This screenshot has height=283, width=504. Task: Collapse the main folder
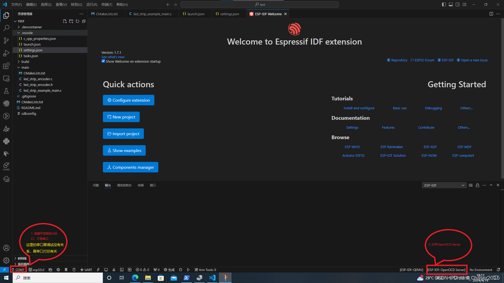50,67
